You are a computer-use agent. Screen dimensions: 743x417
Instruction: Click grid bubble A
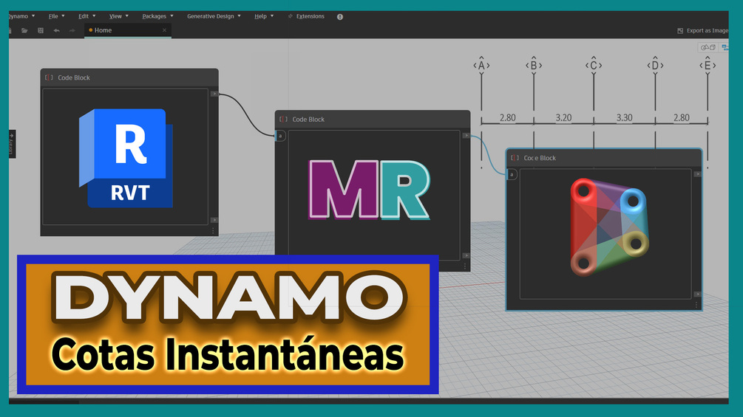point(481,65)
